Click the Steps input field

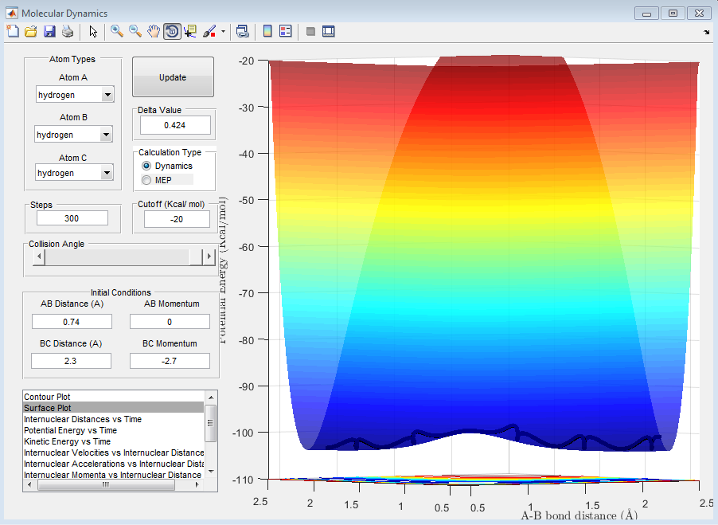72,218
